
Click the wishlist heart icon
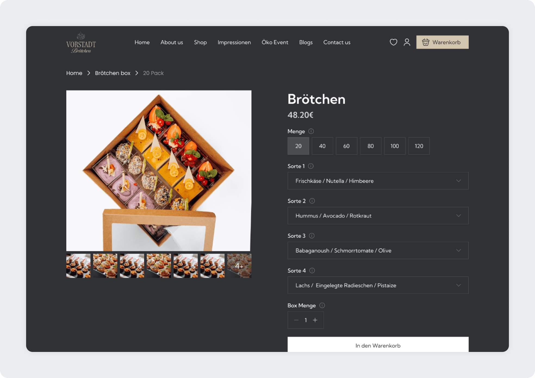(x=393, y=42)
